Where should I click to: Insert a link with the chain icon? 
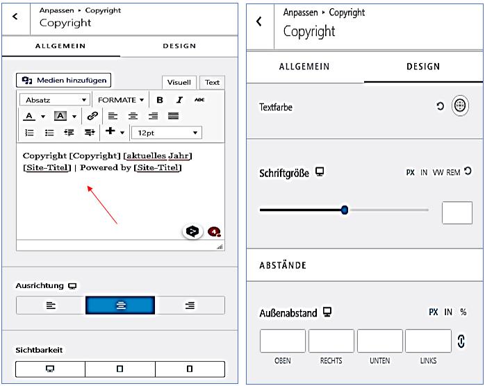pyautogui.click(x=92, y=117)
